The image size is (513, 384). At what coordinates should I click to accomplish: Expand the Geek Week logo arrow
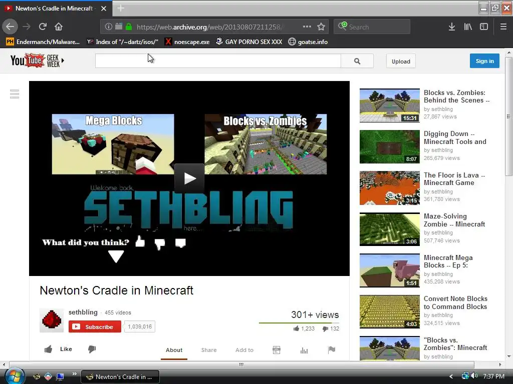click(x=63, y=60)
